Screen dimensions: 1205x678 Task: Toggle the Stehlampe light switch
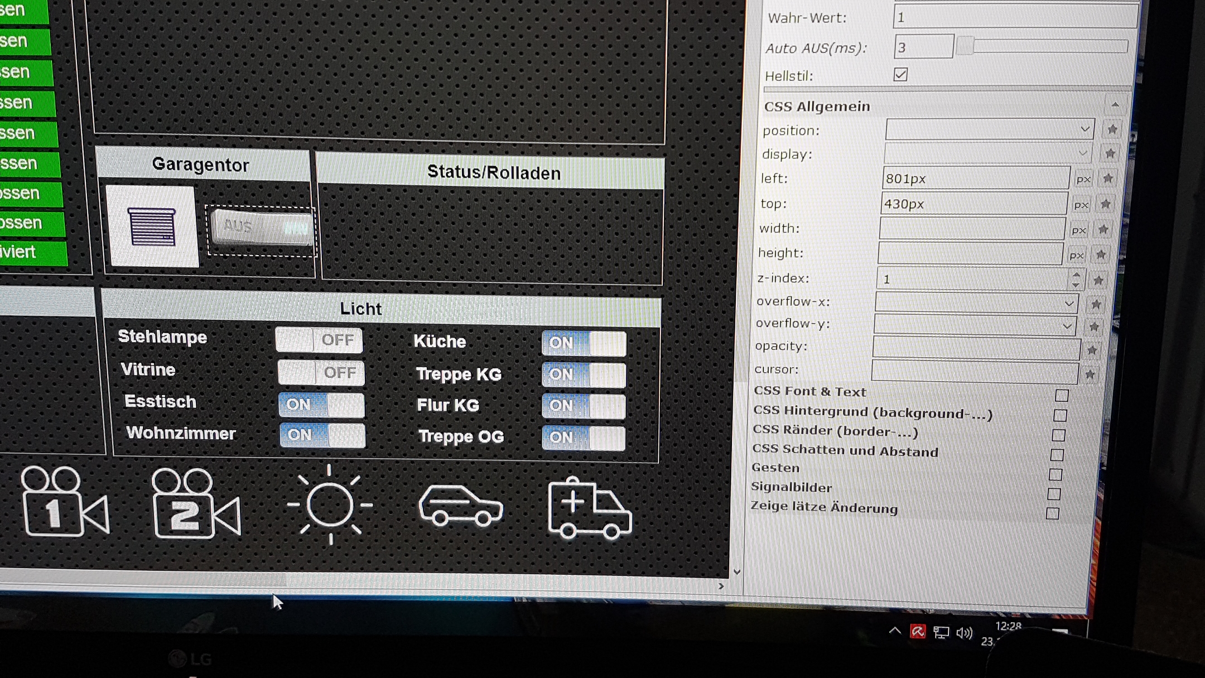pos(319,340)
